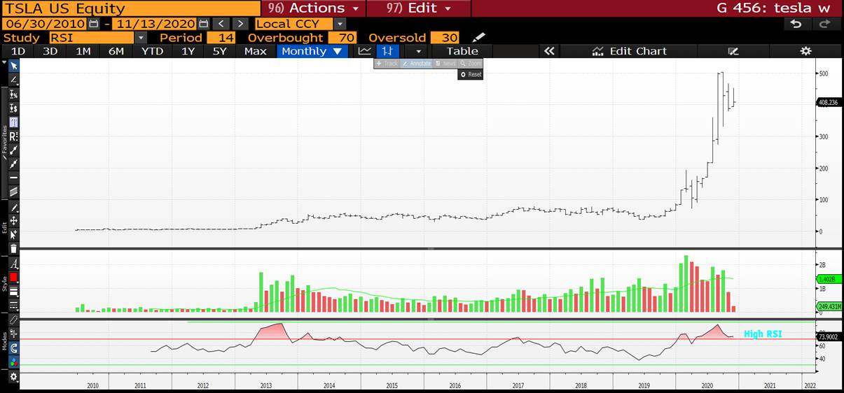Image resolution: width=844 pixels, height=393 pixels.
Task: Switch to bar chart type icon
Action: click(x=387, y=51)
